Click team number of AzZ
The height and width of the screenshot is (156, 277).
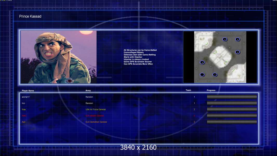click(x=194, y=122)
